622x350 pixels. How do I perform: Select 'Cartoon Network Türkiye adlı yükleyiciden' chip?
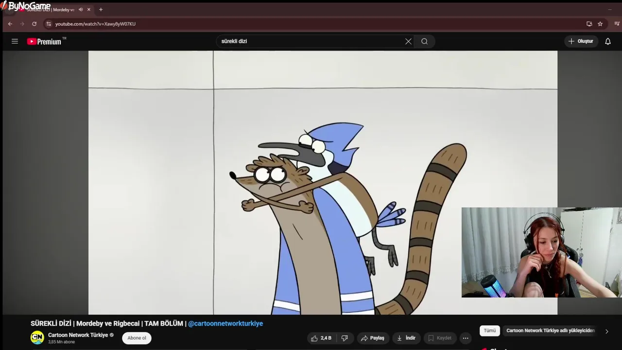pyautogui.click(x=550, y=331)
